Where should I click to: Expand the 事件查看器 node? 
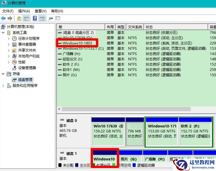pyautogui.click(x=9, y=44)
